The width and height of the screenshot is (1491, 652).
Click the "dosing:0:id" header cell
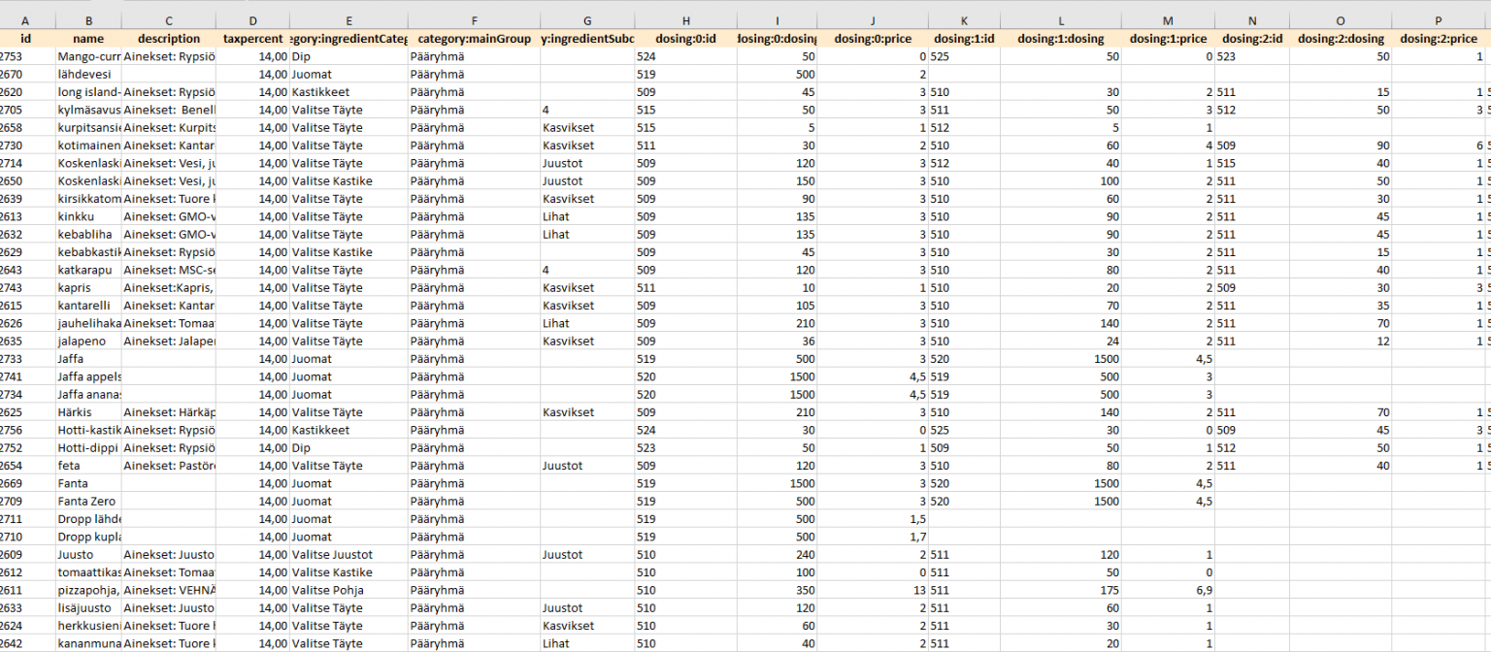(685, 39)
